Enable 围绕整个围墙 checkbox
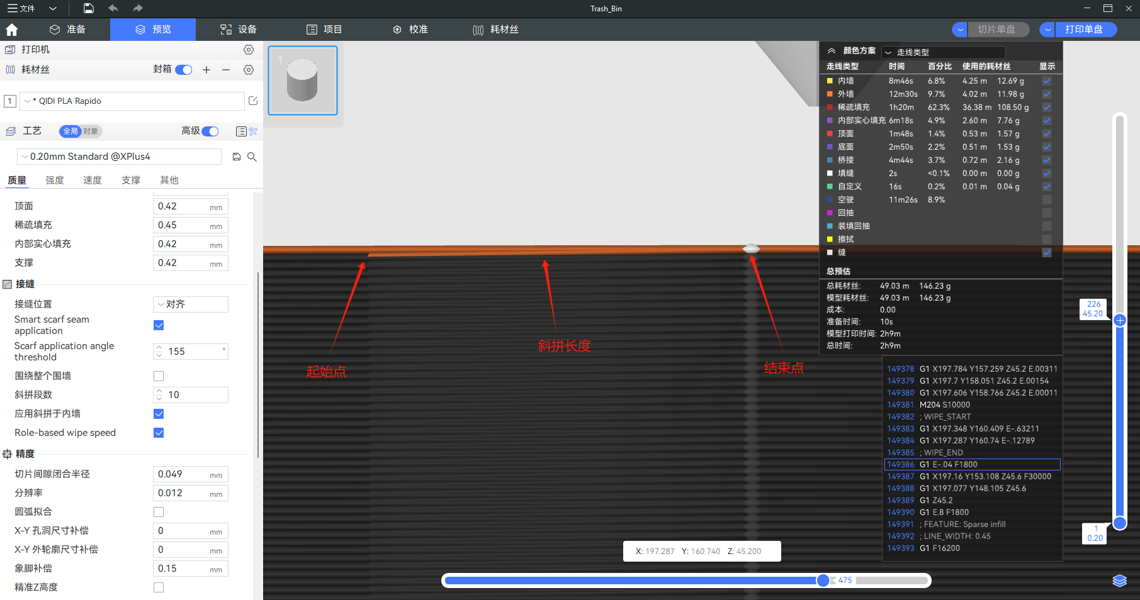Viewport: 1140px width, 600px height. [x=159, y=376]
